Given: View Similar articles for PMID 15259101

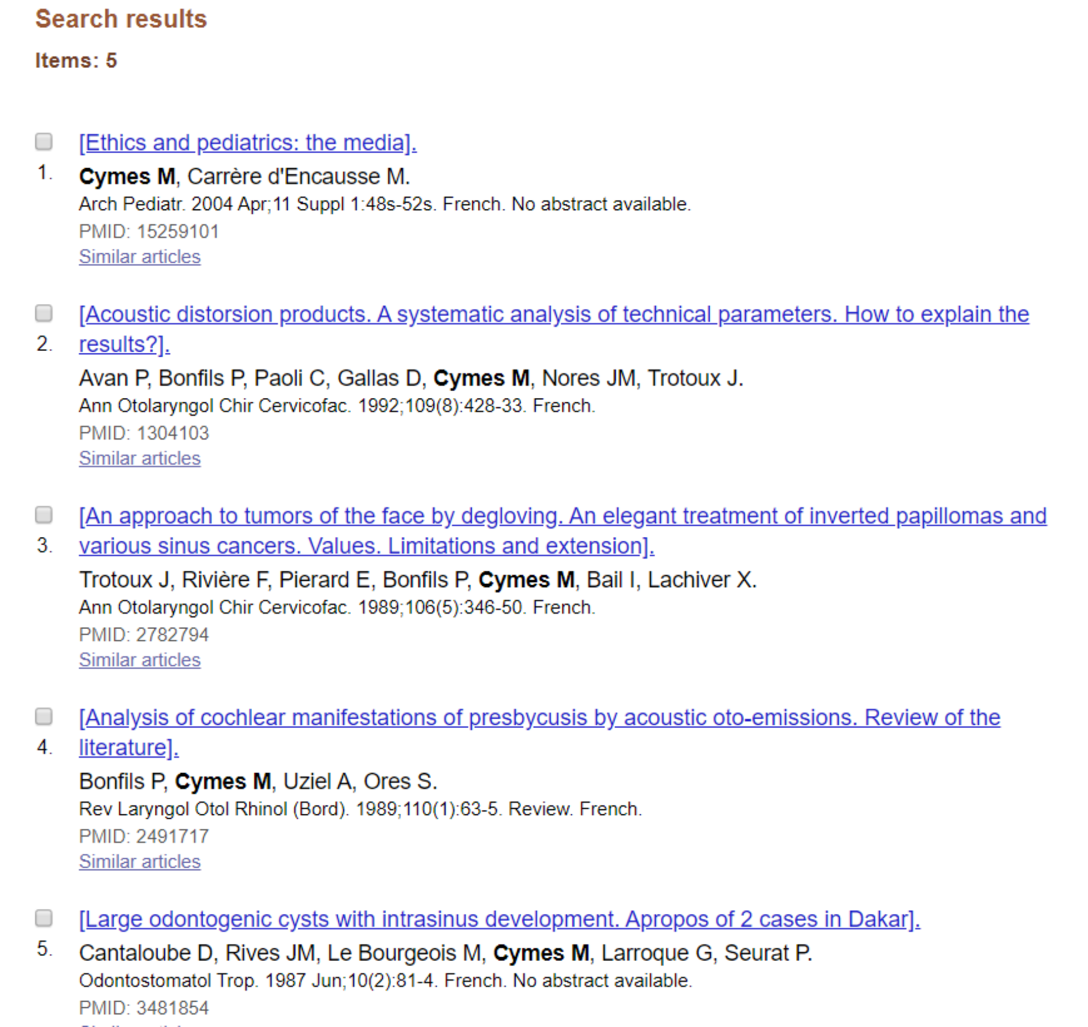Looking at the screenshot, I should pos(139,257).
